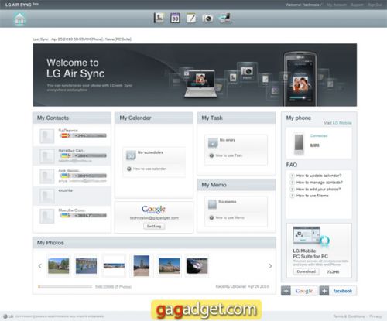Viewport: 387px width, 321px height.
Task: Open the PC sync toolbar icon
Action: (x=224, y=18)
